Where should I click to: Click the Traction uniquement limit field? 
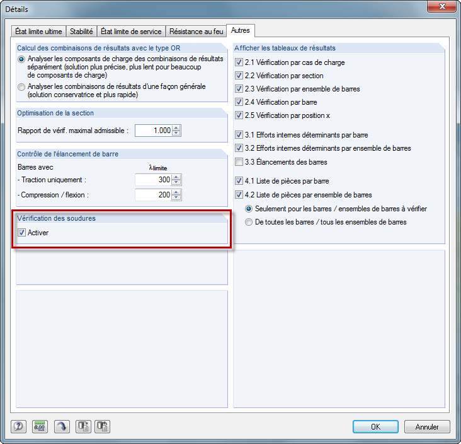tap(153, 180)
